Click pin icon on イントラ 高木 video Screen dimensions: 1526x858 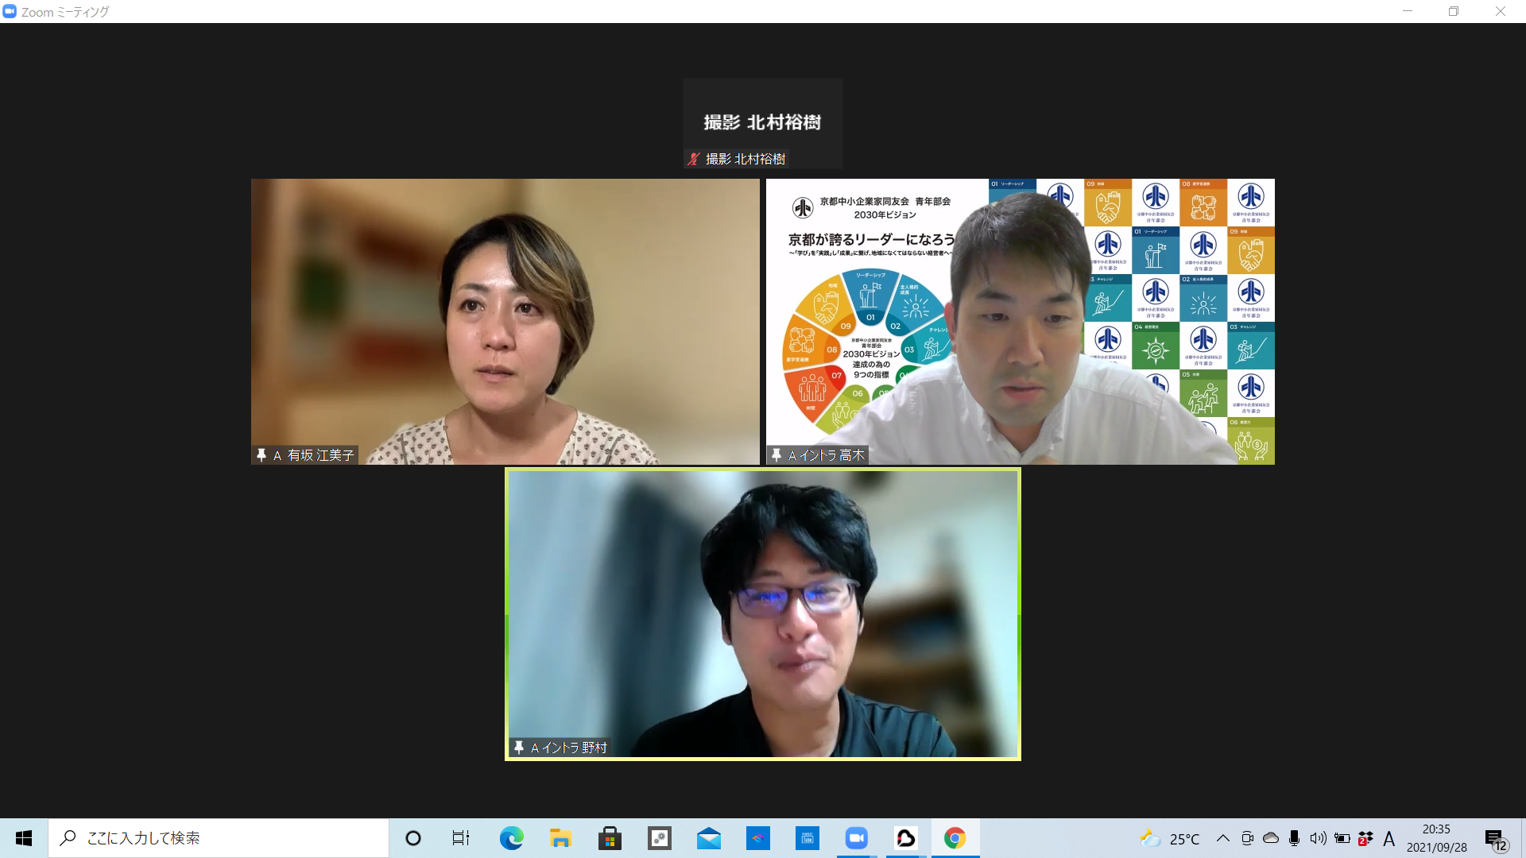[x=777, y=455]
